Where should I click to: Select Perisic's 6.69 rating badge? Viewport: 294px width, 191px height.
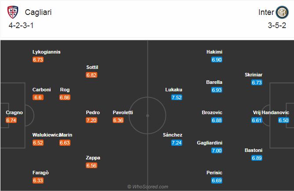coord(217,180)
